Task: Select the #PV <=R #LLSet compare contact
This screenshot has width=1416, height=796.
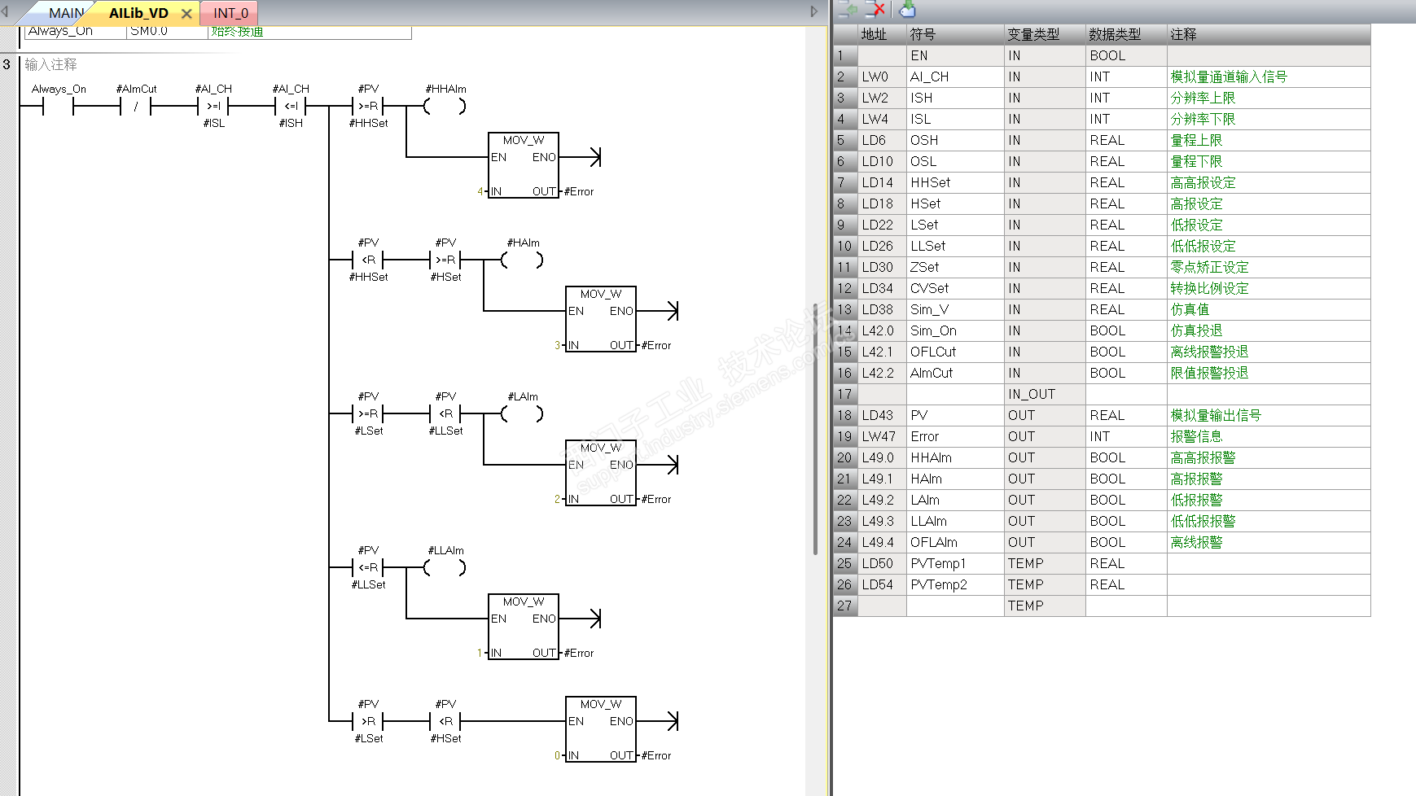Action: point(368,567)
